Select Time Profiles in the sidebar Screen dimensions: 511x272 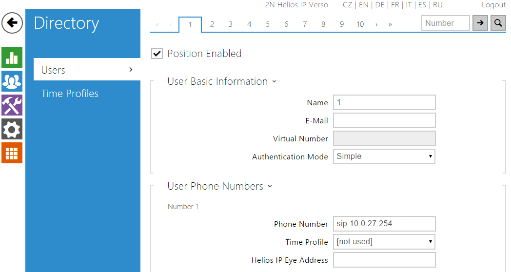pos(70,94)
